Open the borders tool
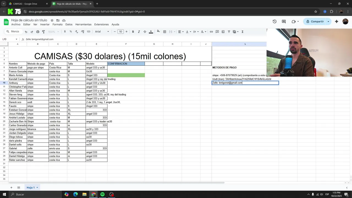Image resolution: width=352 pixels, height=198 pixels. pos(165,32)
